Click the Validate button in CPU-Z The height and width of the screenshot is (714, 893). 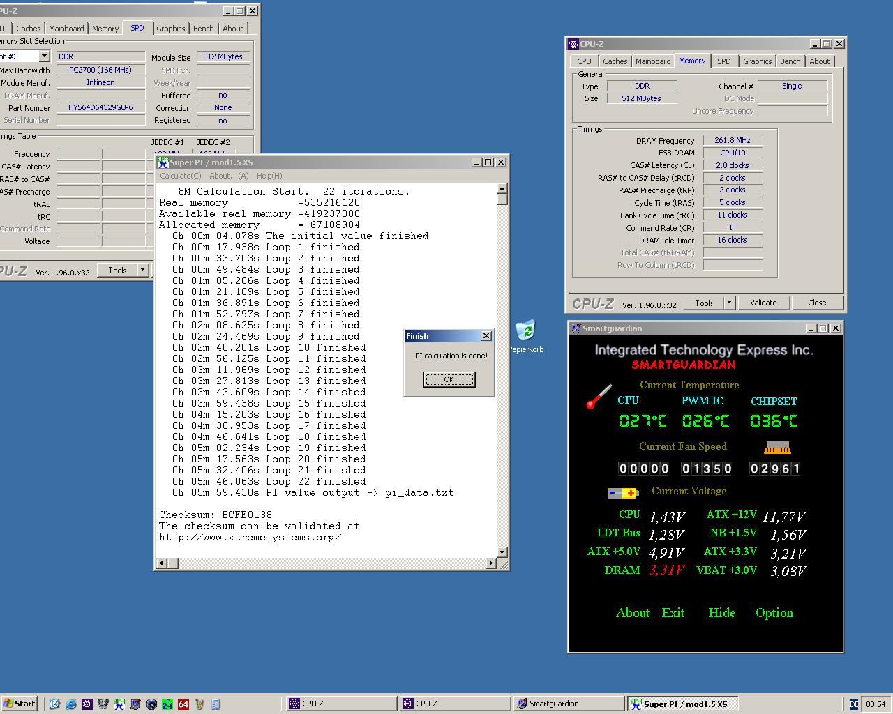pyautogui.click(x=763, y=303)
